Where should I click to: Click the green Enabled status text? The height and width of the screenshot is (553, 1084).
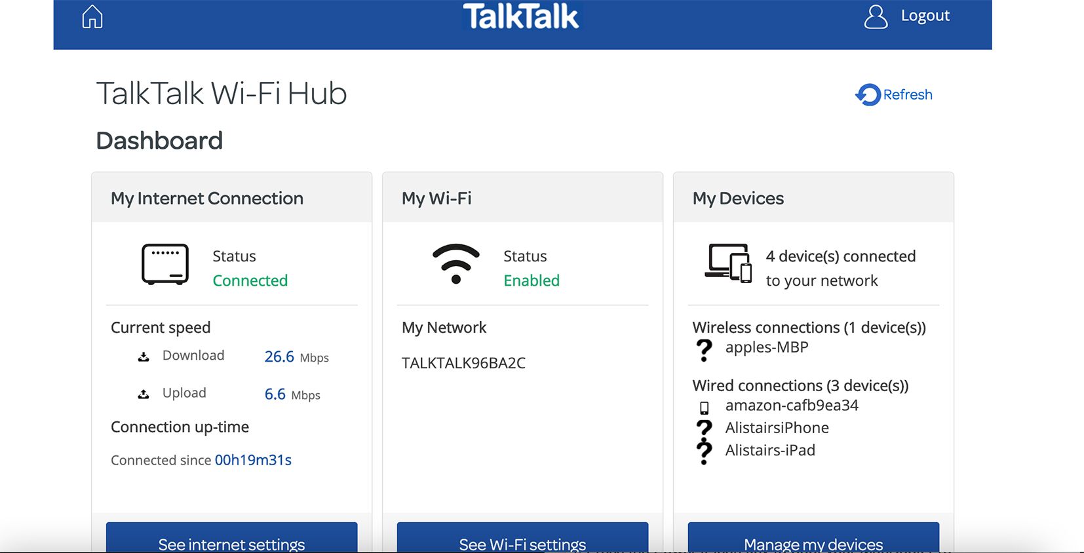pyautogui.click(x=532, y=280)
